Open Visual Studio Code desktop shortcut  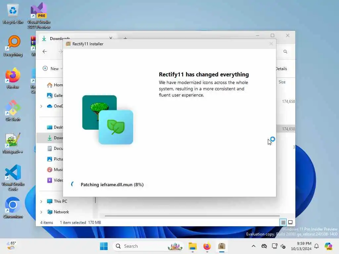(x=13, y=178)
